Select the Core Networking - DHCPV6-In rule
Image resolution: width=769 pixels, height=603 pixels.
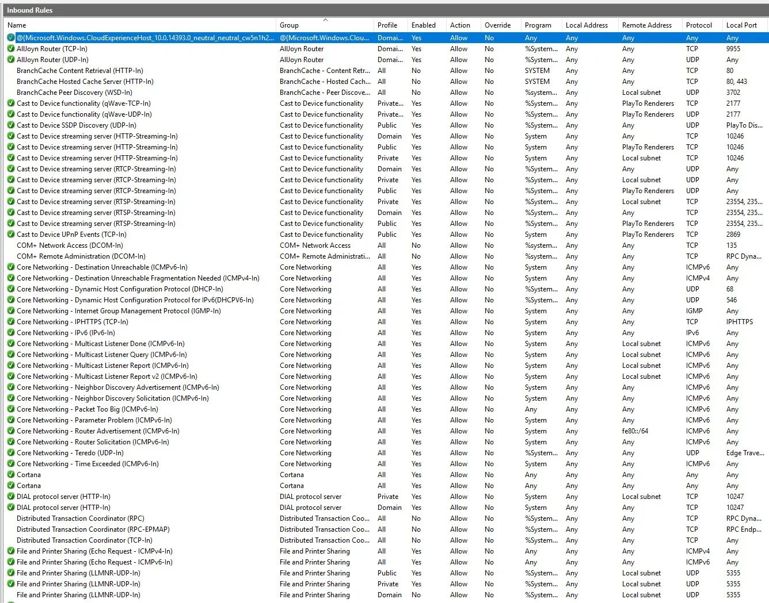point(386,300)
